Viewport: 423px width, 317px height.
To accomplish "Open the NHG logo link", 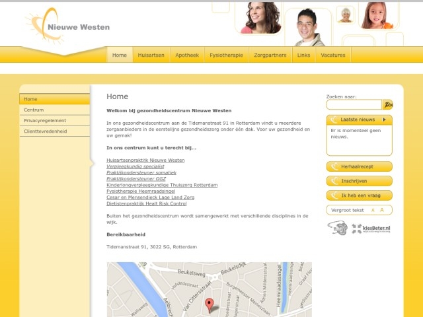I will point(337,229).
